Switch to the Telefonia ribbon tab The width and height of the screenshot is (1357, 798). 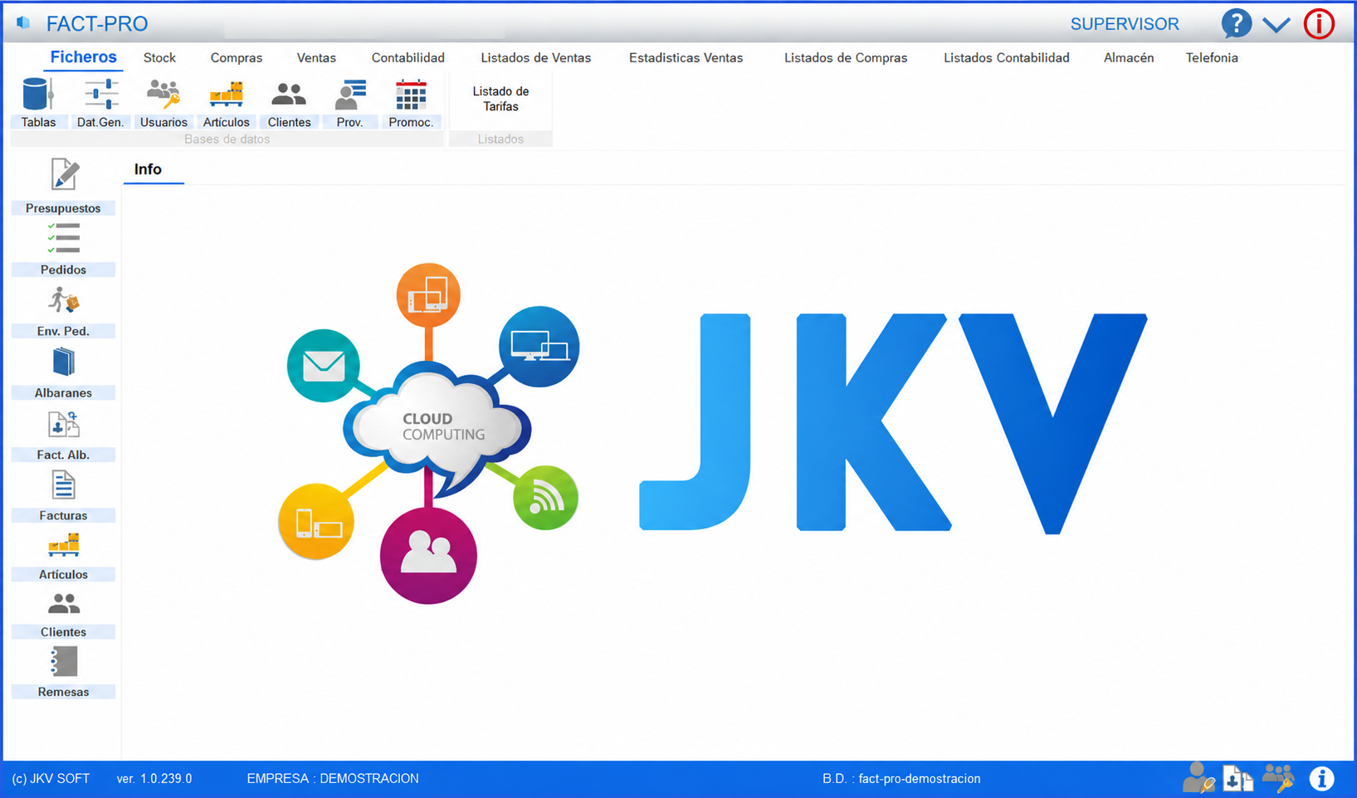(1212, 57)
